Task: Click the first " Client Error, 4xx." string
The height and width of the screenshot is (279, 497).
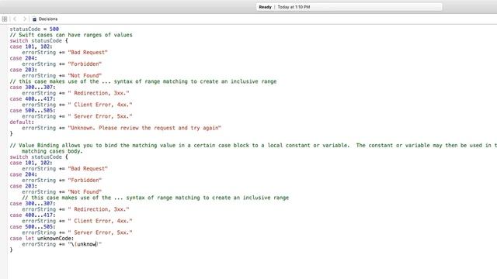Action: 100,105
